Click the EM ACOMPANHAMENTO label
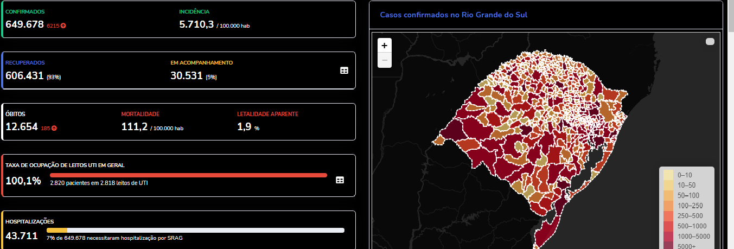The image size is (734, 249). coord(201,63)
